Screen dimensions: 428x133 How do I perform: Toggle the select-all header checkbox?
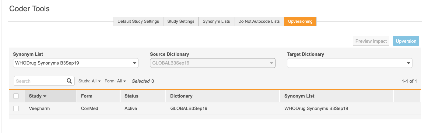pos(16,96)
